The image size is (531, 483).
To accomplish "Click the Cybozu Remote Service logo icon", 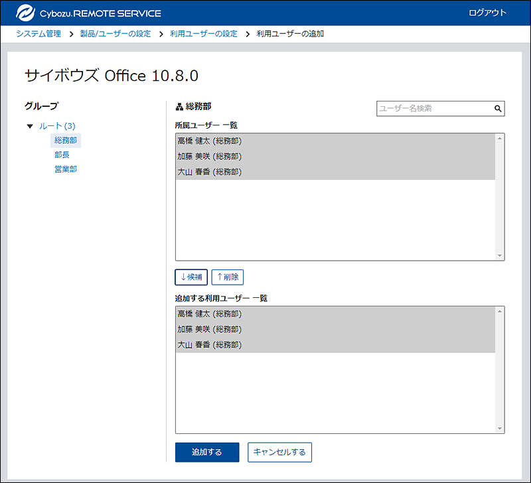I will (x=25, y=13).
